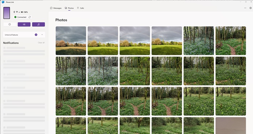Click the refresh connection icon beside Connected
The image size is (253, 134).
pos(30,17)
